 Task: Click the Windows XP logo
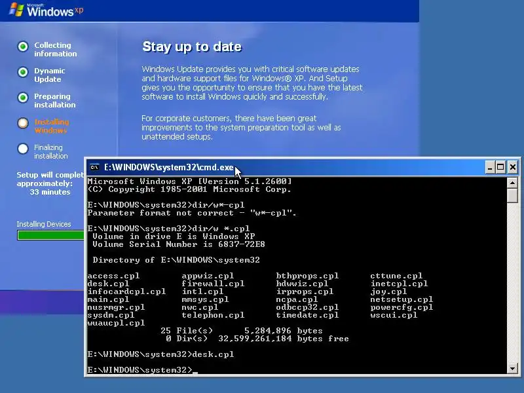pos(46,10)
